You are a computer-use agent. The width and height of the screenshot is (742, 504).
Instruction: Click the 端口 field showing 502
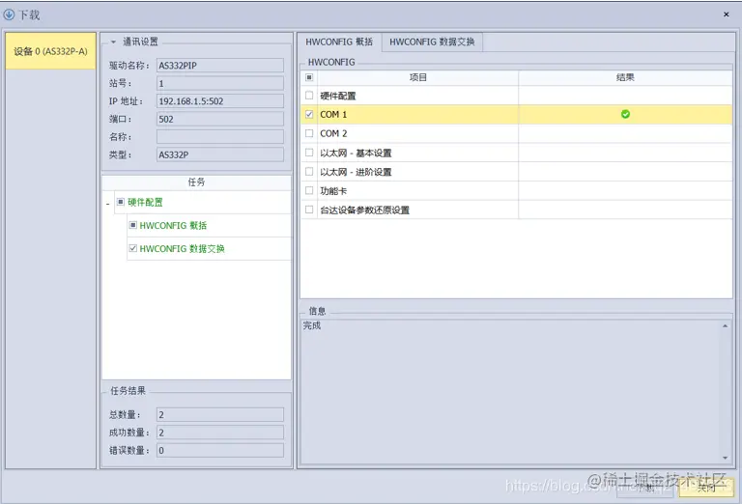click(x=220, y=119)
